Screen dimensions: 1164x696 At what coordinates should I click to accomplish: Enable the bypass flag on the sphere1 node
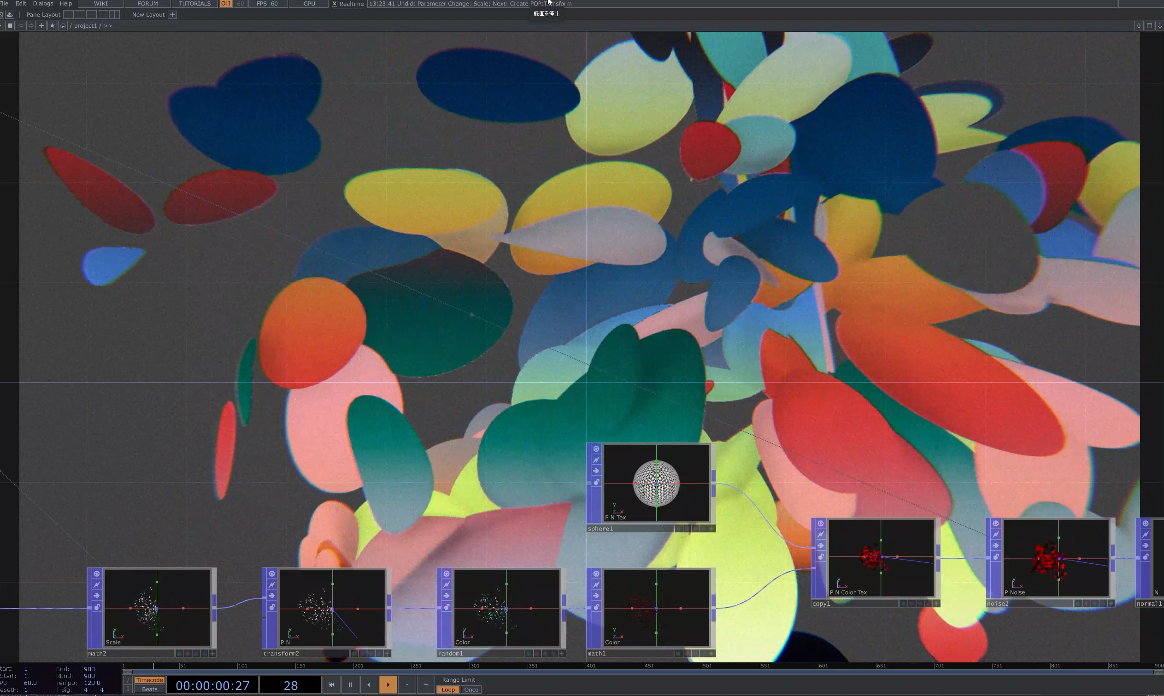(597, 460)
